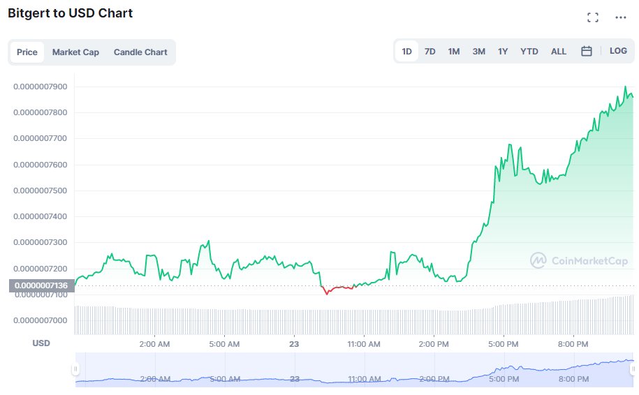The image size is (639, 395).
Task: Select the 1Y time range
Action: pyautogui.click(x=503, y=52)
